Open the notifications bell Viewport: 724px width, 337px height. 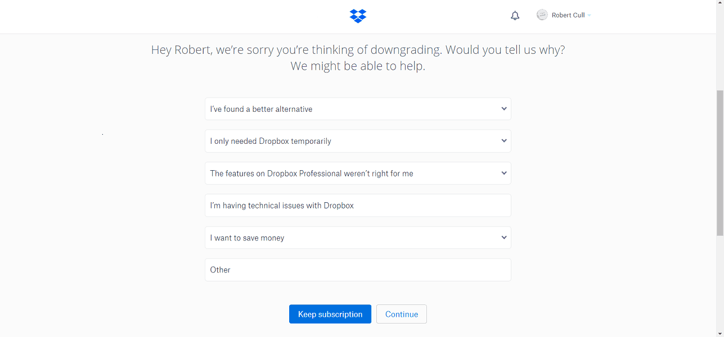pos(515,16)
